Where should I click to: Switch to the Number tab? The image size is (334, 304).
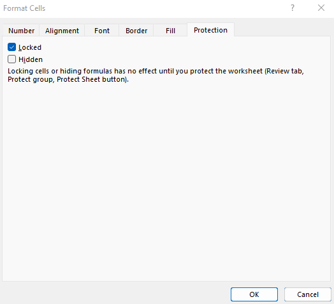pos(21,31)
